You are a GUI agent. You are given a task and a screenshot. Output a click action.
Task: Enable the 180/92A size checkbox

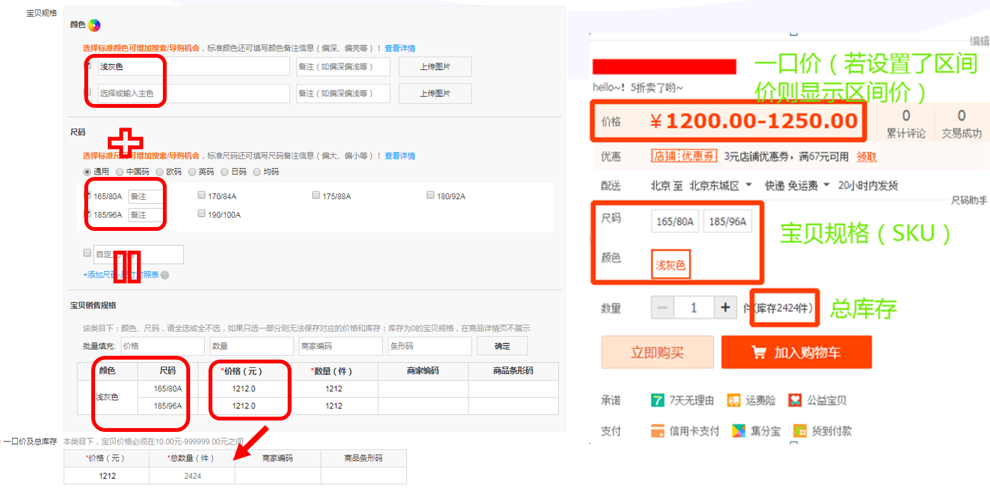[x=430, y=195]
